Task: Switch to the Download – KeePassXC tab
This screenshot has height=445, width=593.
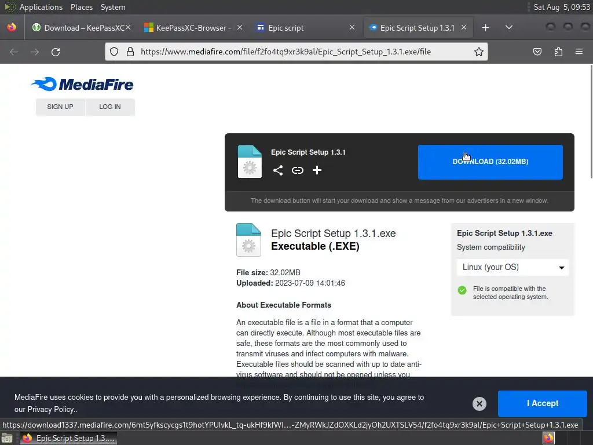Action: 80,28
